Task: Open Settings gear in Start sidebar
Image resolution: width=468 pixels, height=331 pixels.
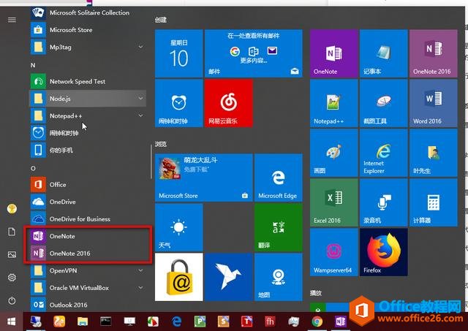Action: coord(12,278)
